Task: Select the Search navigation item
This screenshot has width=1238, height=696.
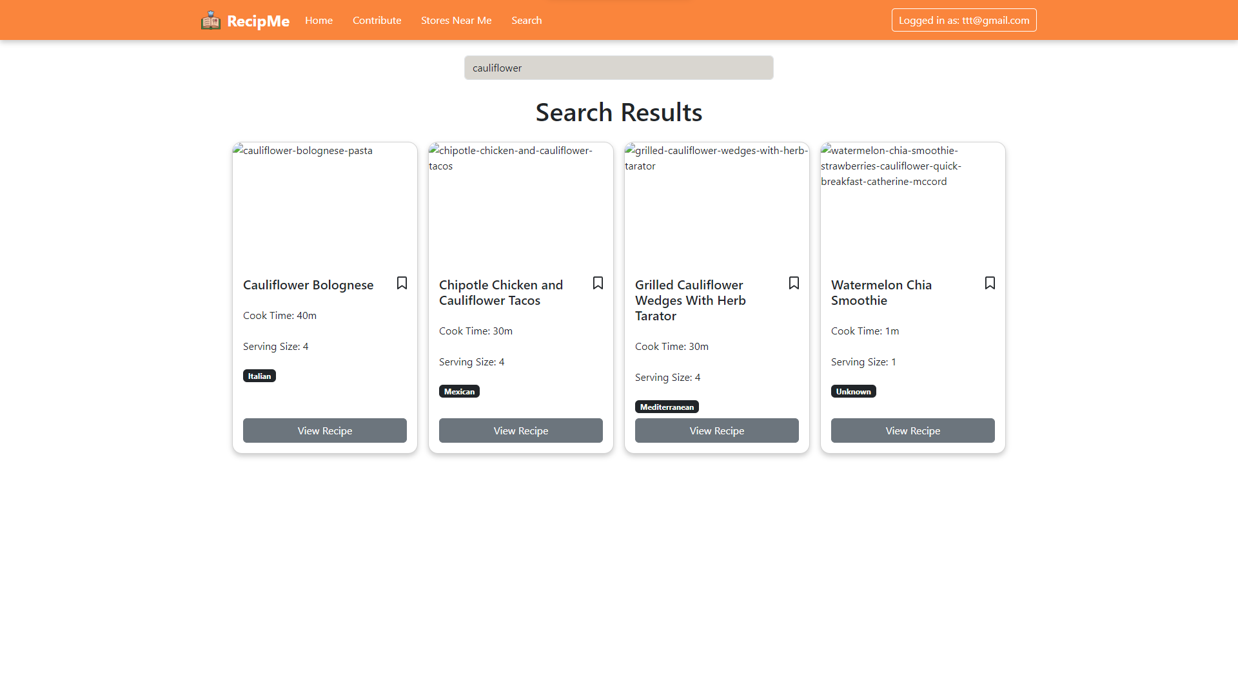Action: click(526, 21)
